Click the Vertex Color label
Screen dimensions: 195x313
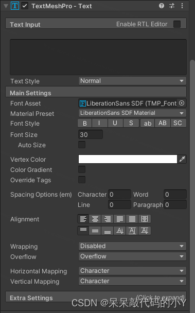tap(28, 160)
